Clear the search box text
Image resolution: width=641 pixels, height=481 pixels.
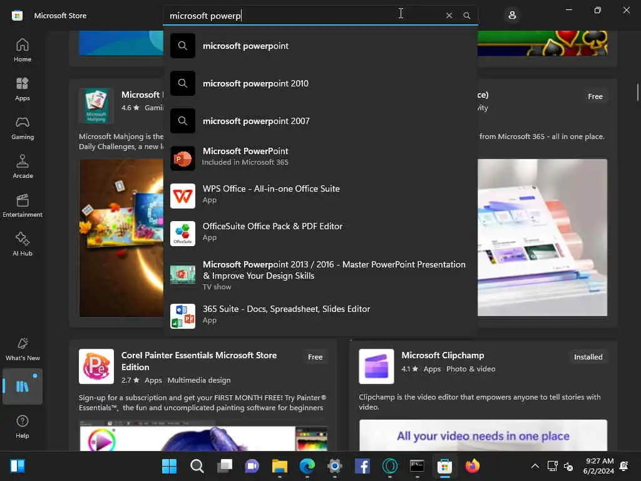coord(449,16)
